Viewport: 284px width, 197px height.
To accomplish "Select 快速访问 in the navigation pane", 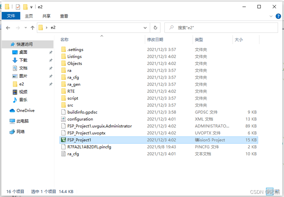I will click(x=27, y=44).
